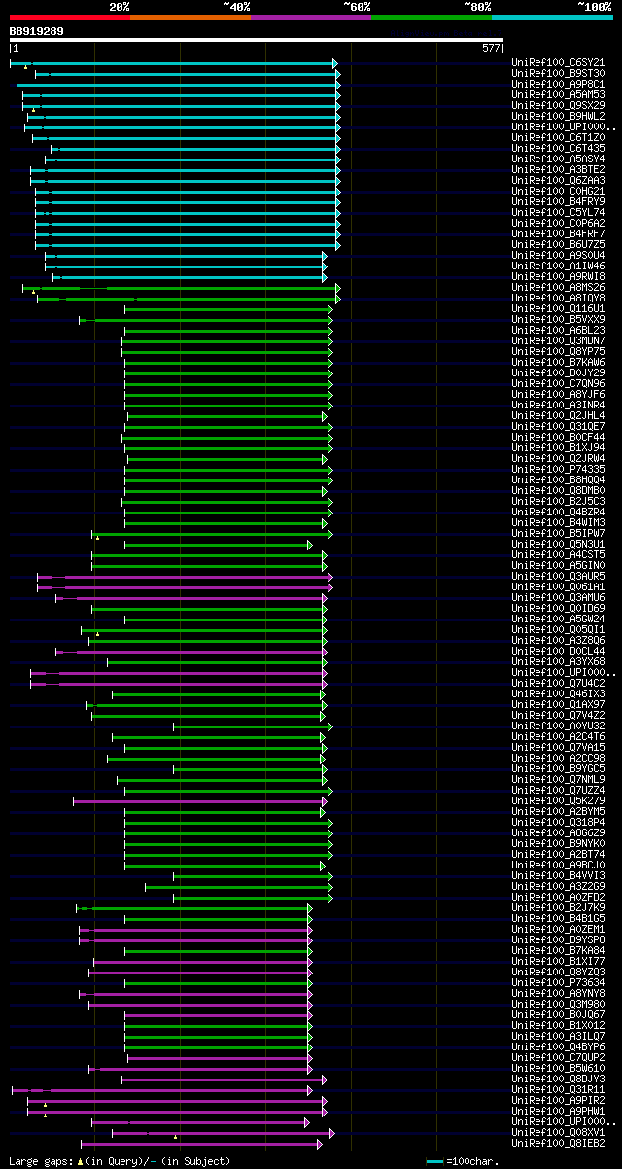
Task: Click UniRef100_B6U7Z5 label
Action: pos(560,244)
